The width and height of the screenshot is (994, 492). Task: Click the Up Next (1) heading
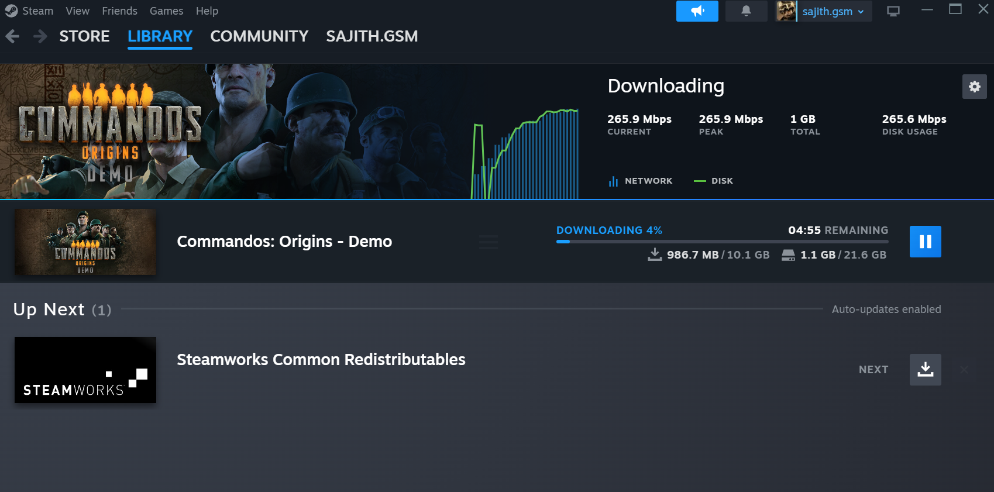coord(62,309)
